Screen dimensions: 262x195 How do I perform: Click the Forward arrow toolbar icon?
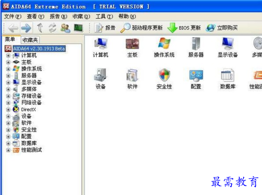click(26, 28)
